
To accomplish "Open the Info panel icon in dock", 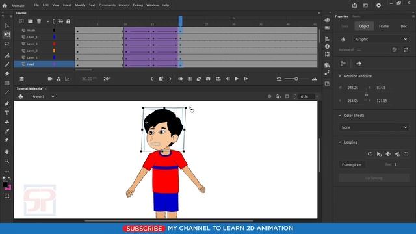I will 327,46.
